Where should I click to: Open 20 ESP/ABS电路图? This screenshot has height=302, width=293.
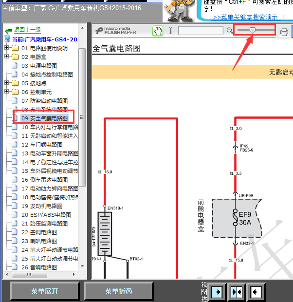pos(46,215)
